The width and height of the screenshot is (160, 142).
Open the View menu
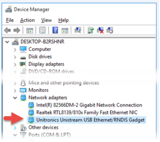click(x=46, y=20)
